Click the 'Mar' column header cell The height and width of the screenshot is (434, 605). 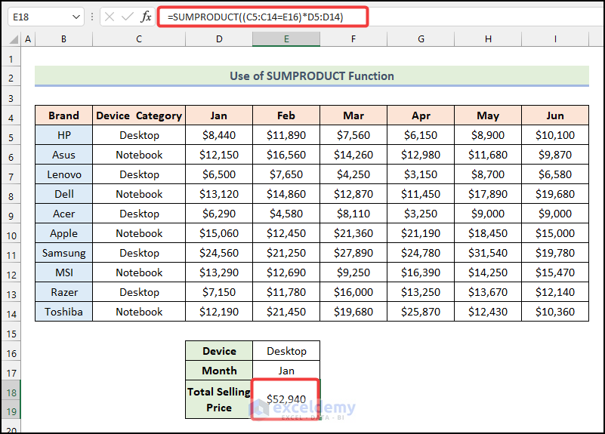pyautogui.click(x=353, y=115)
